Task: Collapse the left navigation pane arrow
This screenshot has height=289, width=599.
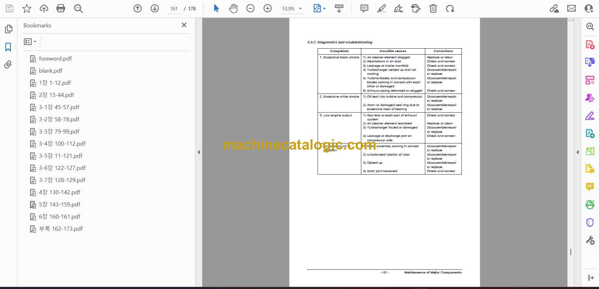Action: 199,152
